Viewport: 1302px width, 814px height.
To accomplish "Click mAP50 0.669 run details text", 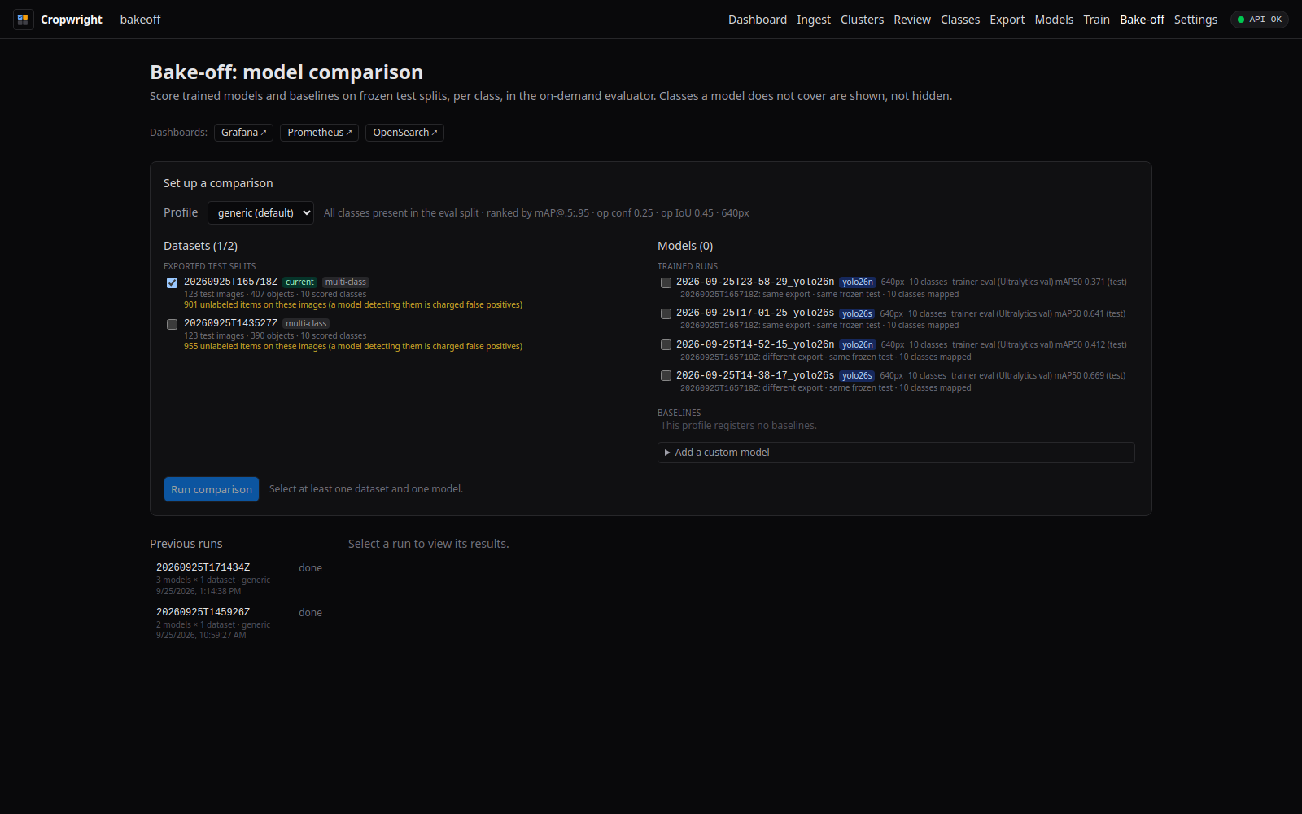I will pos(1038,376).
